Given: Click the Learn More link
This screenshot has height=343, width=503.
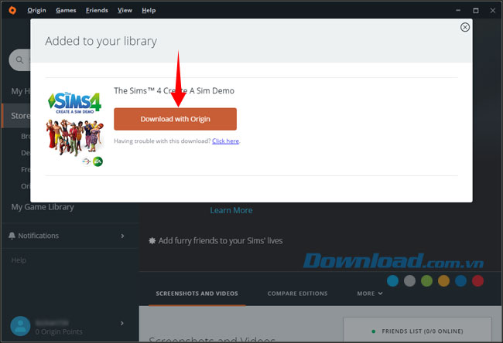Looking at the screenshot, I should pyautogui.click(x=231, y=210).
